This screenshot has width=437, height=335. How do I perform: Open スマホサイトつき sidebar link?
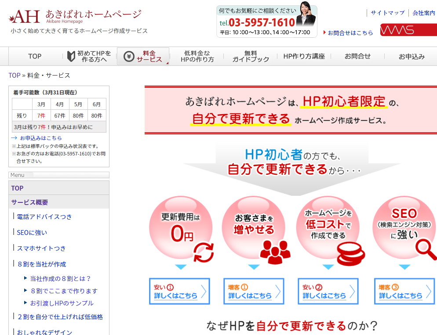[41, 248]
